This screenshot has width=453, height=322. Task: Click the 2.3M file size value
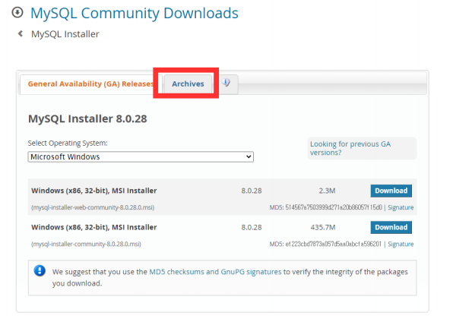(327, 191)
